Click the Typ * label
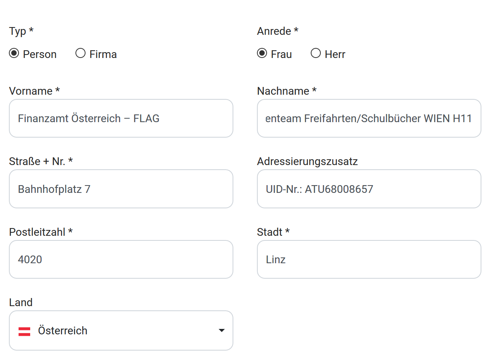The height and width of the screenshot is (361, 493). pyautogui.click(x=21, y=31)
